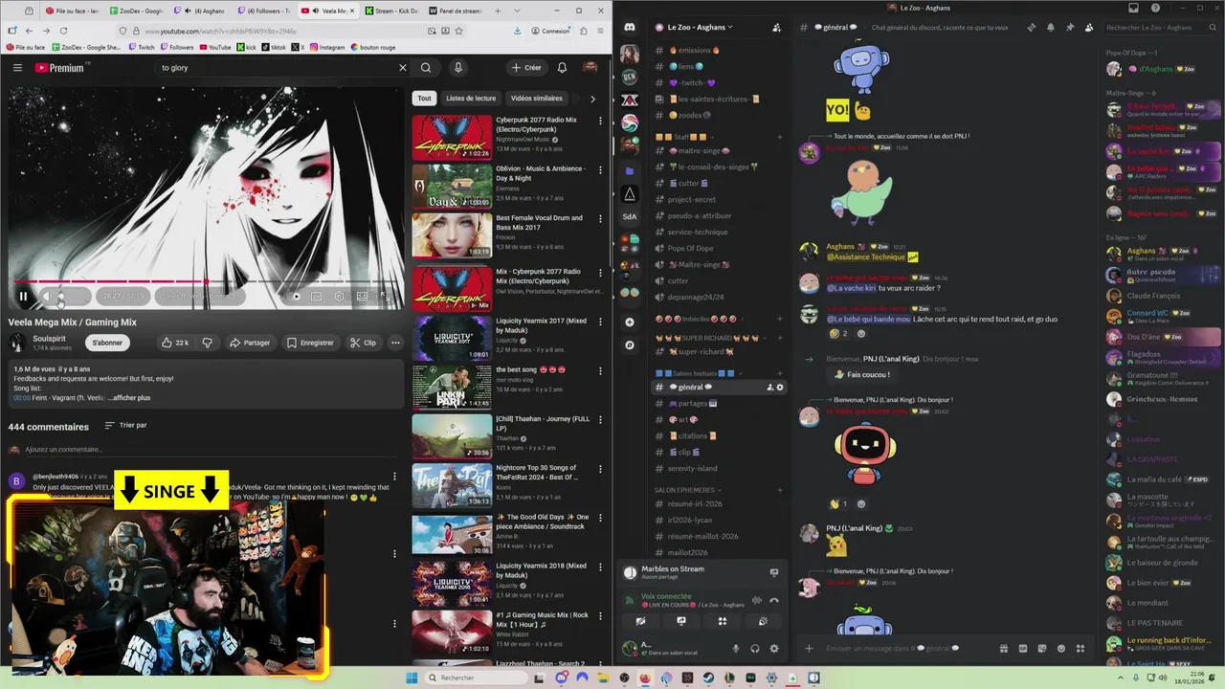Deafen Discord with the headphones icon
The width and height of the screenshot is (1225, 689).
[755, 648]
